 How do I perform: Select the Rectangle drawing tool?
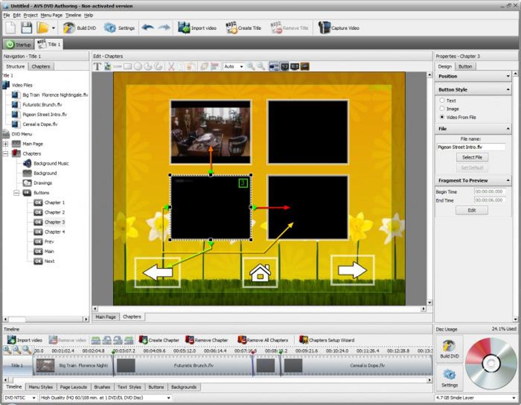tap(128, 66)
